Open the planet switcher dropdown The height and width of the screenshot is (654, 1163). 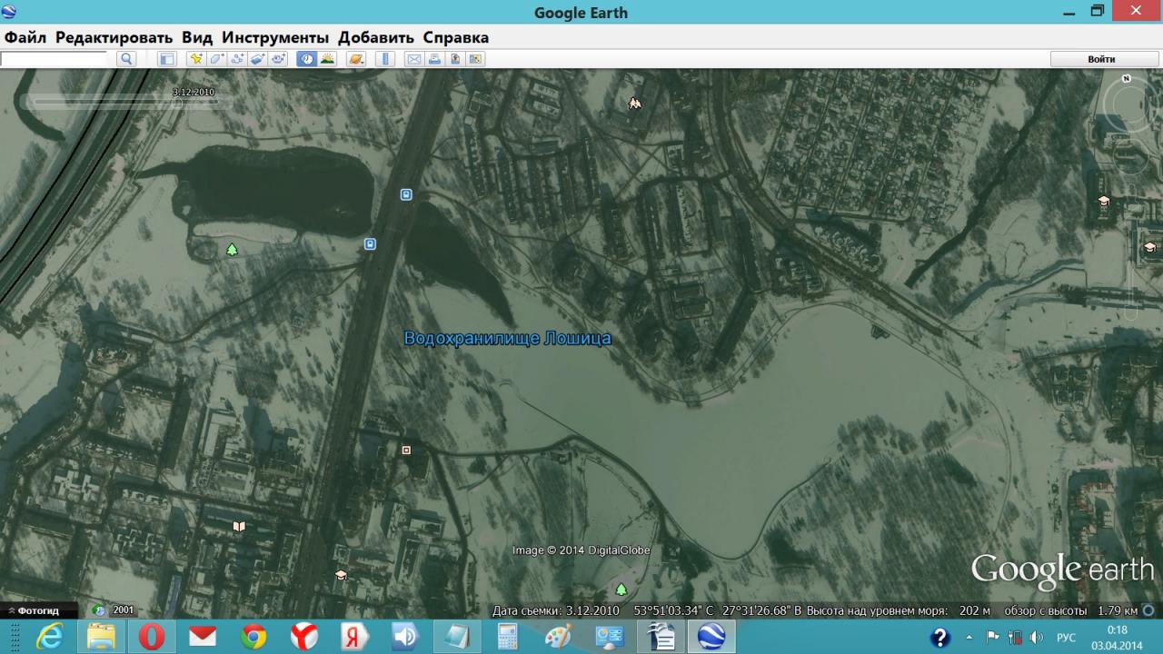pyautogui.click(x=355, y=59)
